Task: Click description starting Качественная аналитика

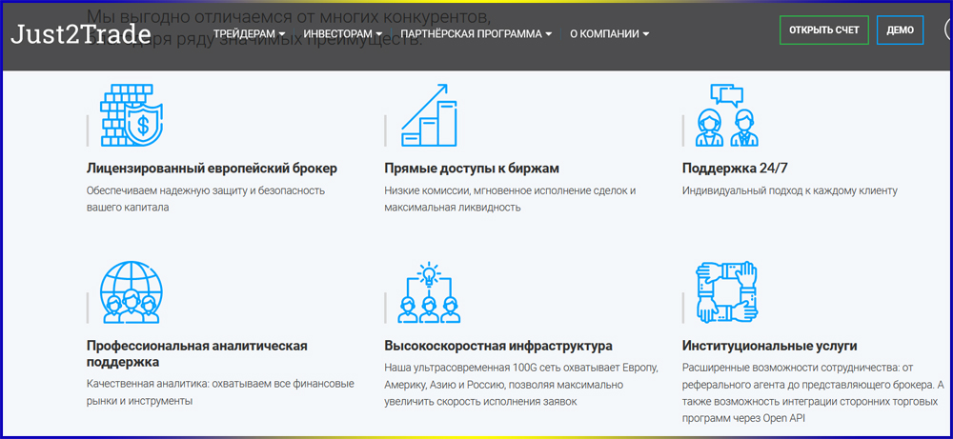Action: [221, 393]
